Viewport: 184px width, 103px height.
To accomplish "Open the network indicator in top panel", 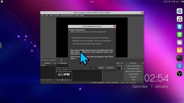I will pyautogui.click(x=176, y=1).
